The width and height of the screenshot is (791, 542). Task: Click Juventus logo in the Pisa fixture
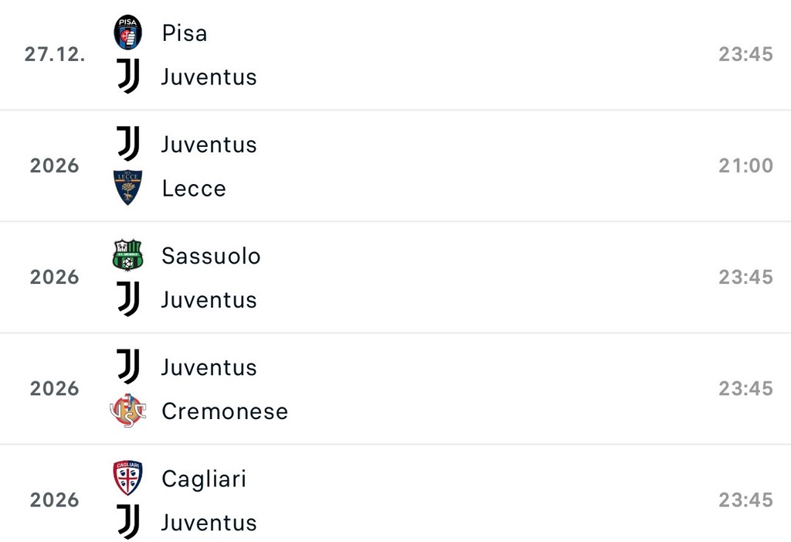coord(128,77)
